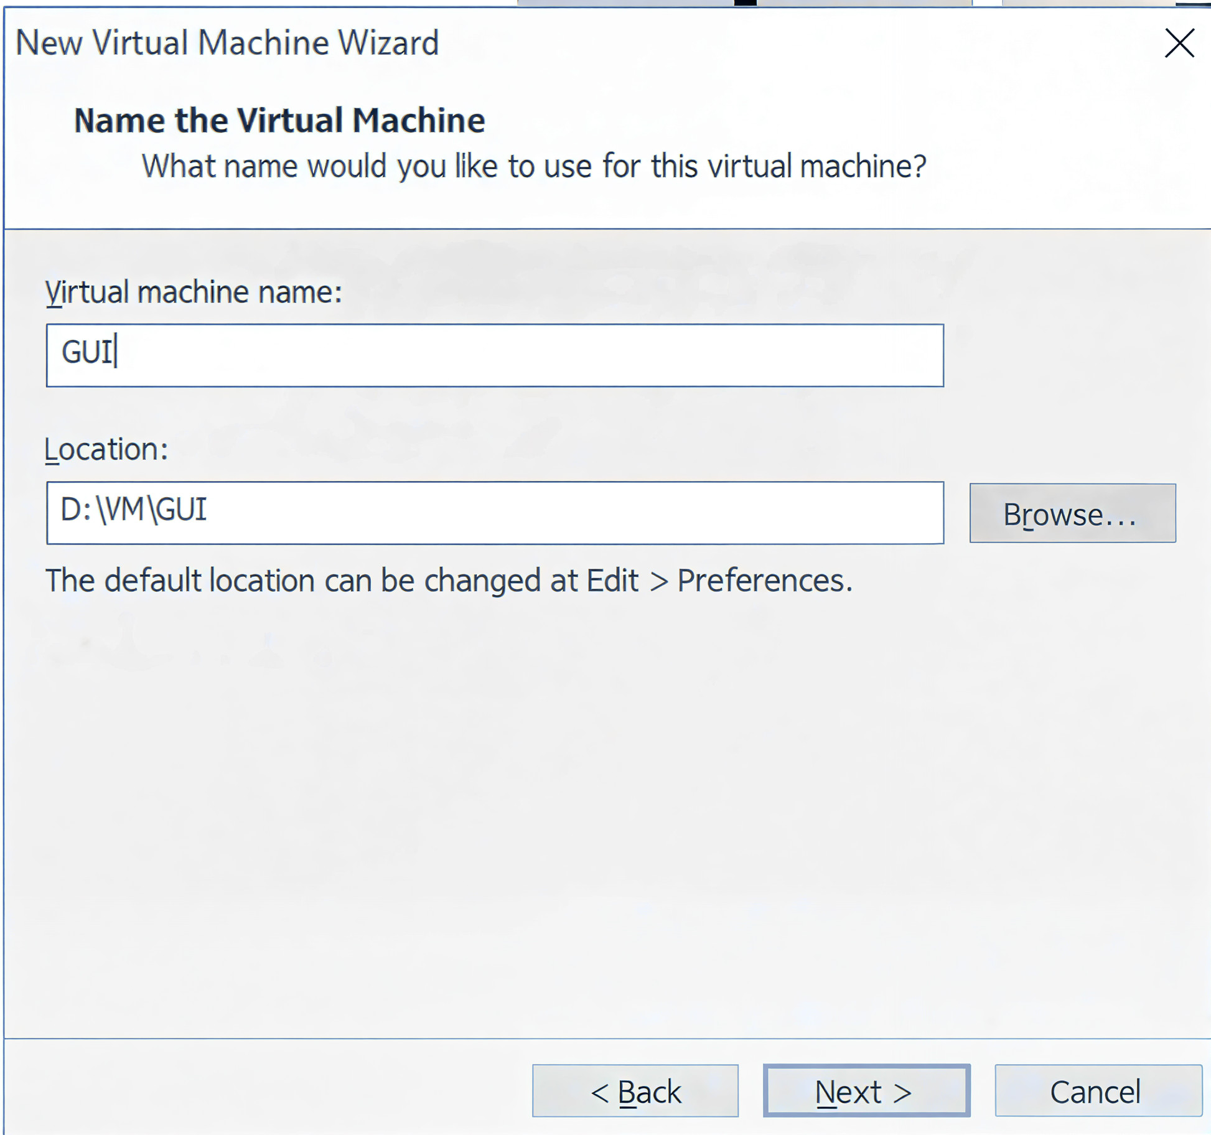1211x1135 pixels.
Task: Click the 'D:\VM\GUI' path text
Action: 133,510
